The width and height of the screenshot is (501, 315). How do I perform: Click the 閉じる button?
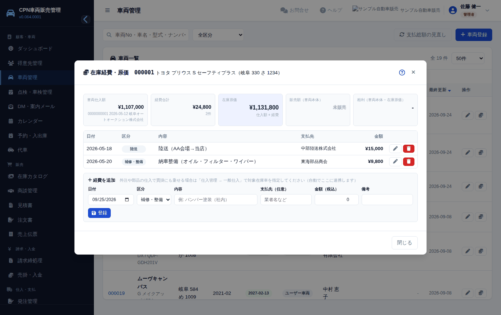405,243
